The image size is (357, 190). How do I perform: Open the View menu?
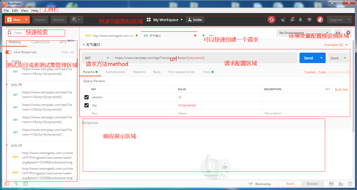point(25,10)
